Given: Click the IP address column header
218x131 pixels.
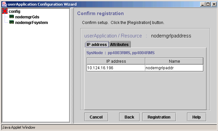Looking at the screenshot, I should 116,61.
